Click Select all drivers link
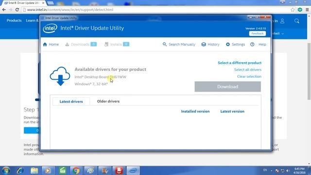Screen dimensions: 311x175 247,70
